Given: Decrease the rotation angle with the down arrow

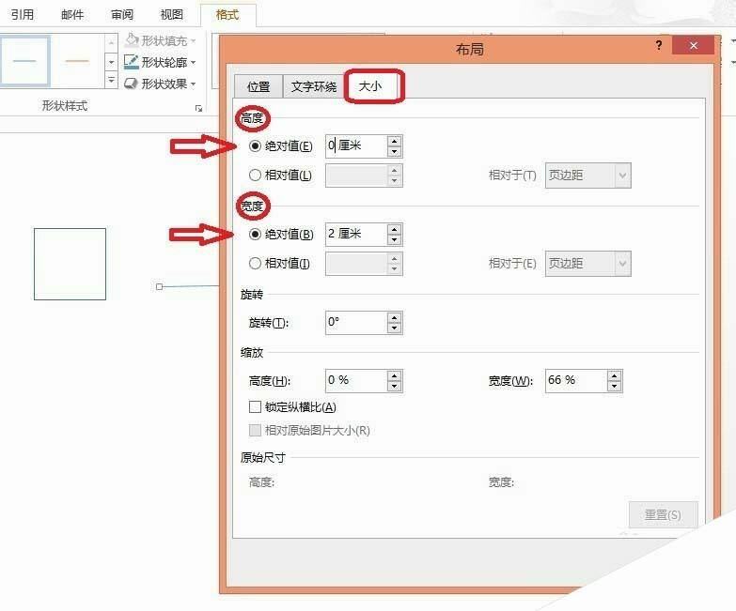Looking at the screenshot, I should tap(394, 328).
